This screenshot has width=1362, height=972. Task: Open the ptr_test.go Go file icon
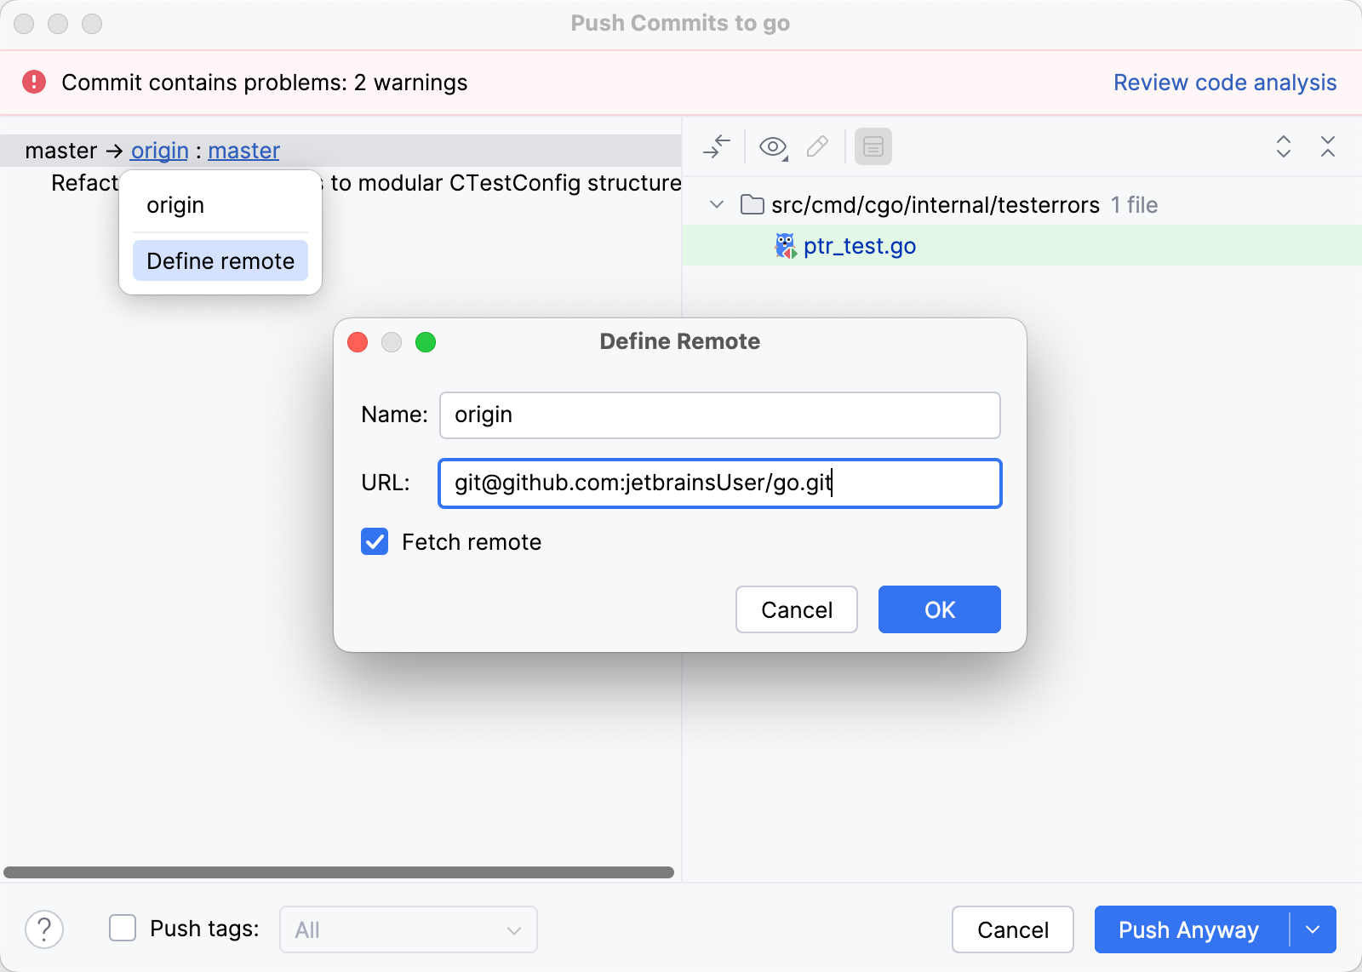[785, 245]
